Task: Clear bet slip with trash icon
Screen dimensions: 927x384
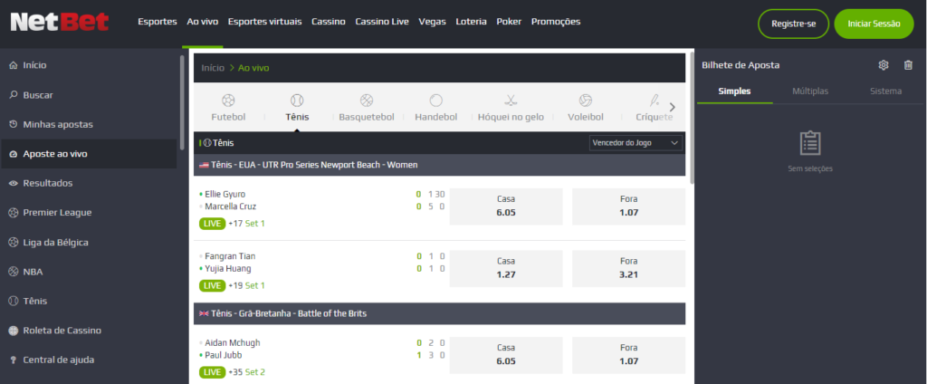Action: click(x=908, y=65)
